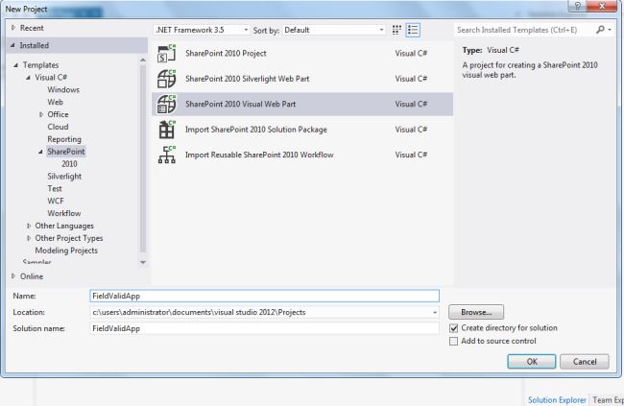Switch to small icons view

point(396,30)
